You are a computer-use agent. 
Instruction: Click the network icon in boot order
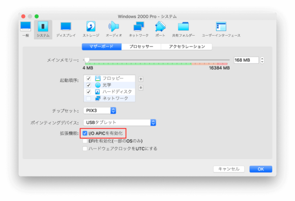point(98,98)
